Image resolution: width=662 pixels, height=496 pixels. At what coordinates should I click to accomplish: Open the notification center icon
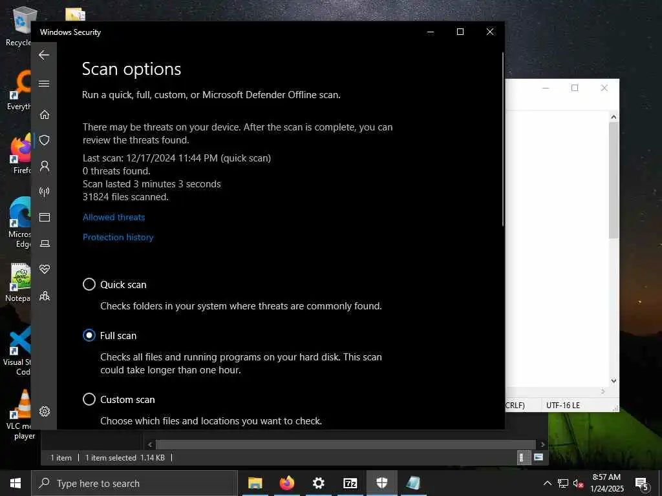[x=641, y=484]
